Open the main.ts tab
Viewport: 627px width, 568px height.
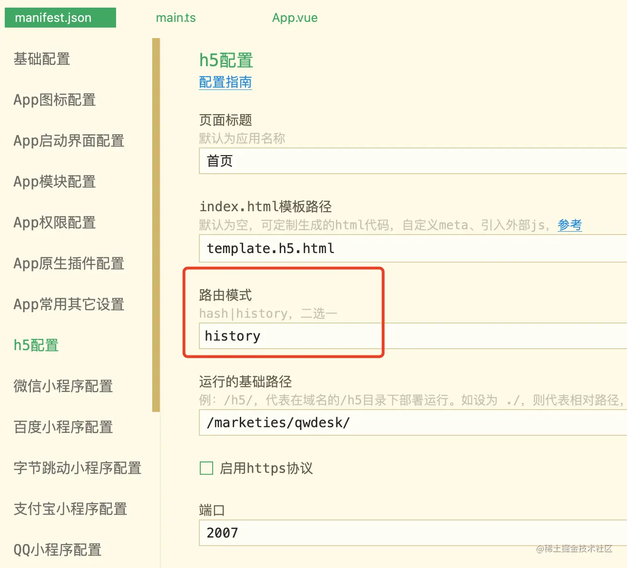click(x=176, y=18)
